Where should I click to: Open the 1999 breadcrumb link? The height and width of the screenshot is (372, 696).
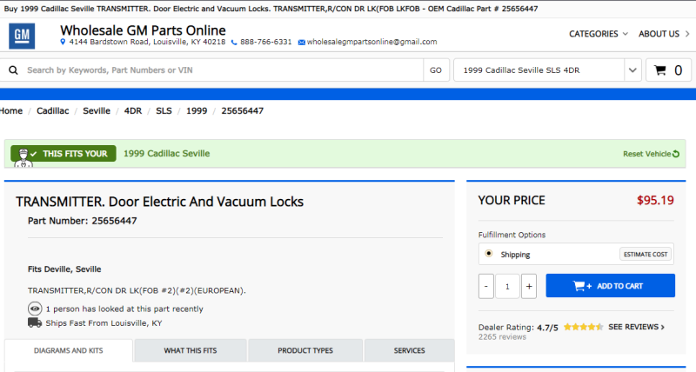[x=197, y=111]
